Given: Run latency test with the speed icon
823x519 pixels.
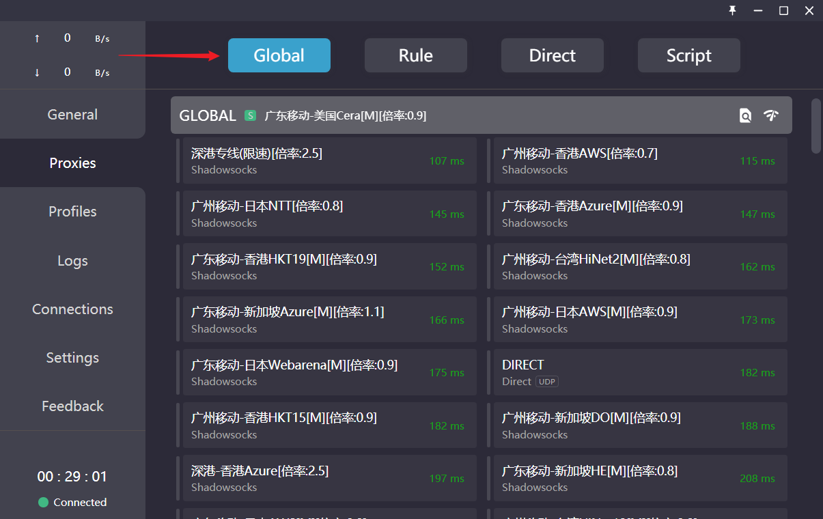Looking at the screenshot, I should coord(771,115).
